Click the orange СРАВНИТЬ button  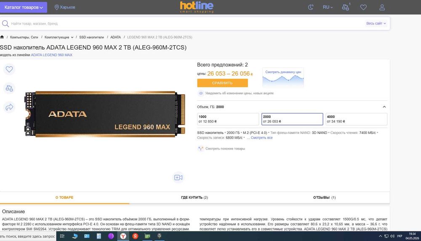tap(222, 83)
